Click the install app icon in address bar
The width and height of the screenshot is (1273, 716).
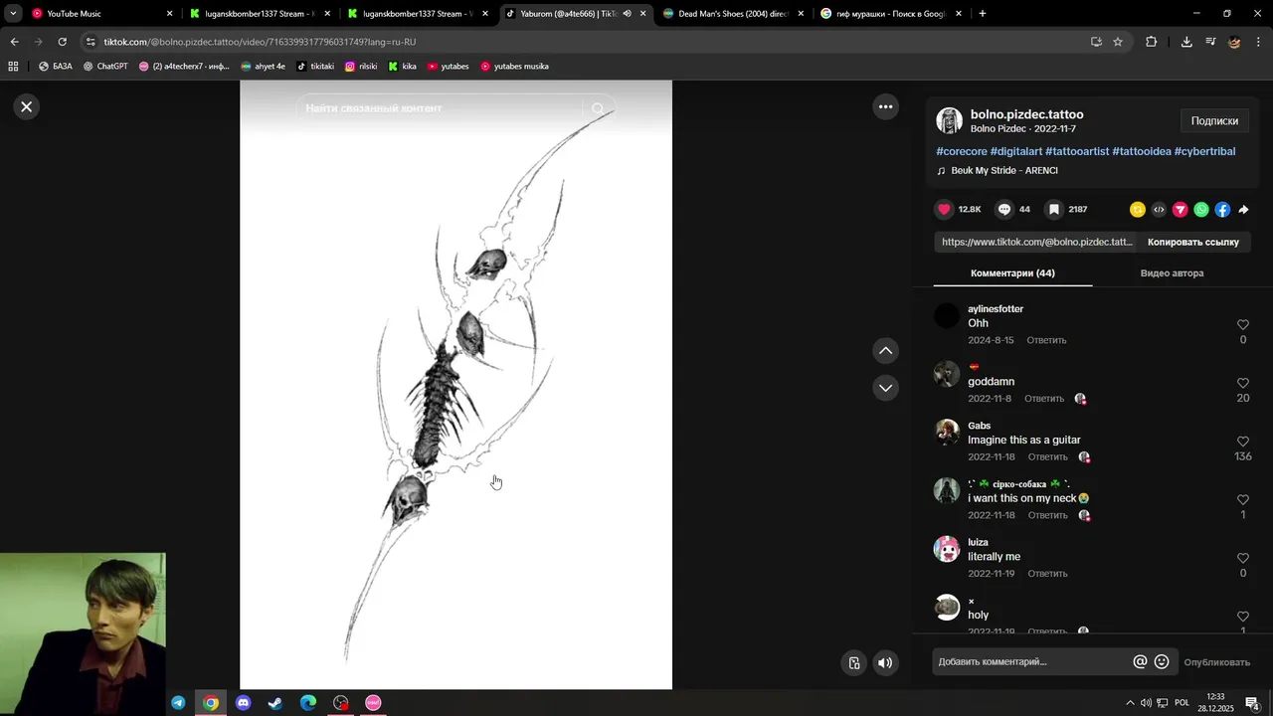[1096, 42]
